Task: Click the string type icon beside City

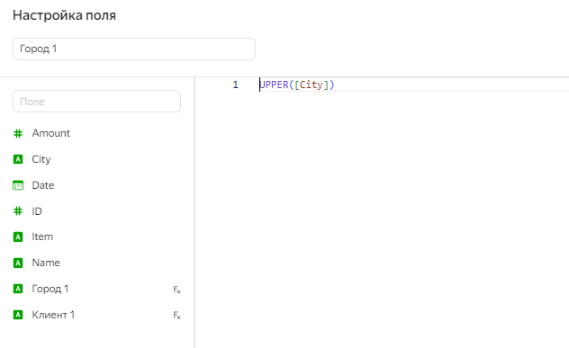Action: point(18,159)
